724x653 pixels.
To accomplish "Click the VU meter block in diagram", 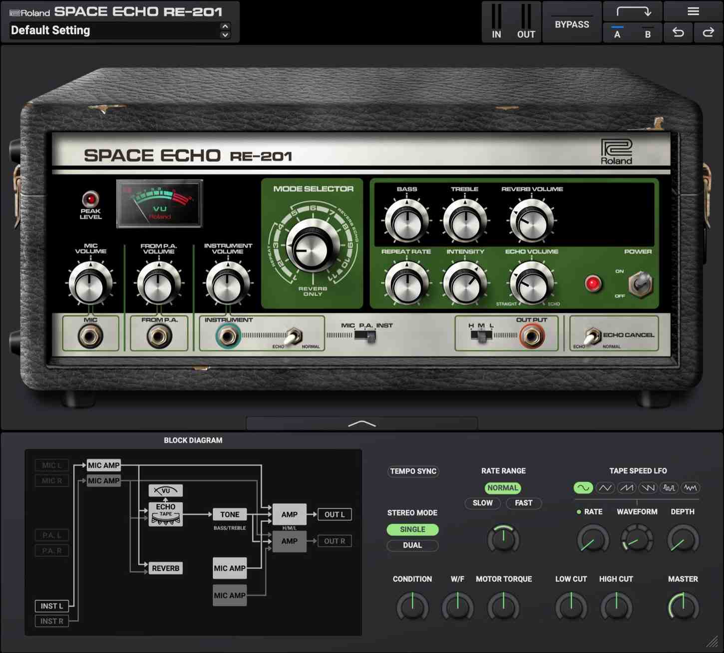I will (x=166, y=490).
